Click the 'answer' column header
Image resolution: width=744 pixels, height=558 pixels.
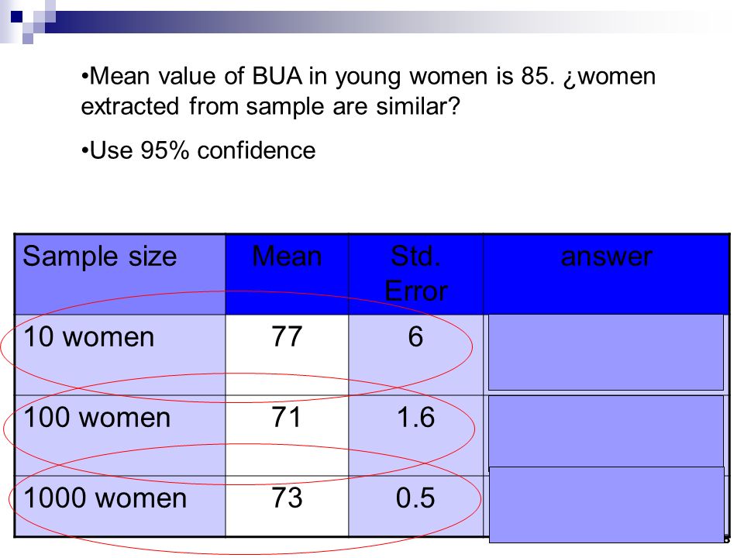tap(606, 274)
